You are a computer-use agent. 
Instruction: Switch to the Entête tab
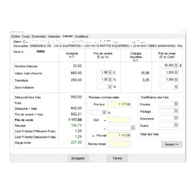tap(16, 36)
